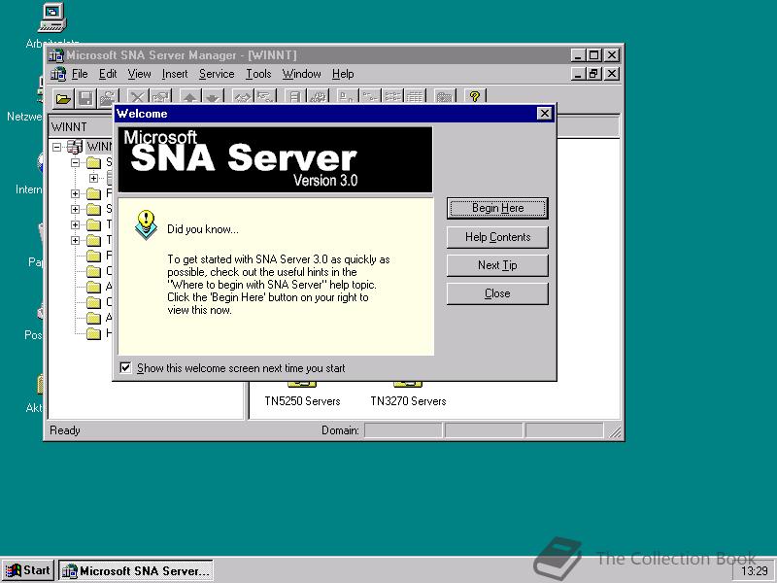Dismiss Welcome dialog with title bar X
The image size is (777, 583).
click(545, 114)
